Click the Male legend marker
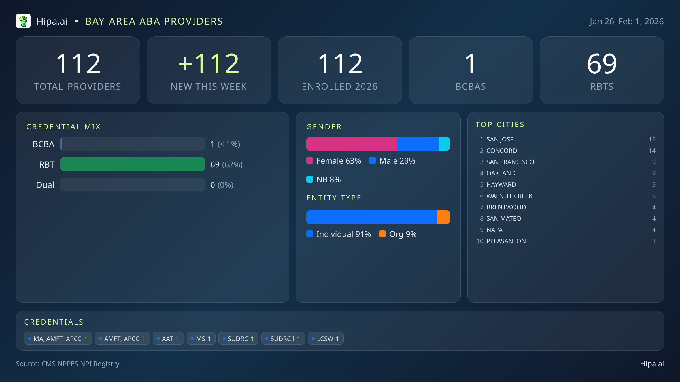The height and width of the screenshot is (382, 680). [373, 161]
